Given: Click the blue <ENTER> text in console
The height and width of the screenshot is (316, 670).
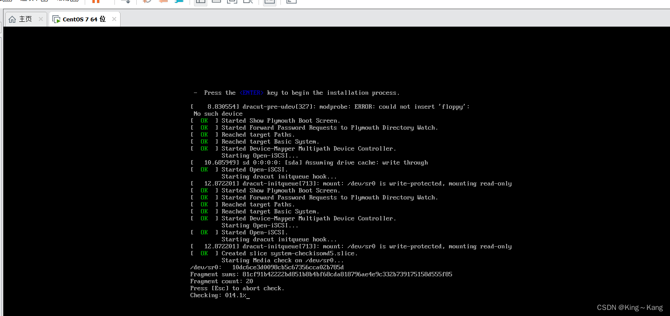Looking at the screenshot, I should click(252, 93).
